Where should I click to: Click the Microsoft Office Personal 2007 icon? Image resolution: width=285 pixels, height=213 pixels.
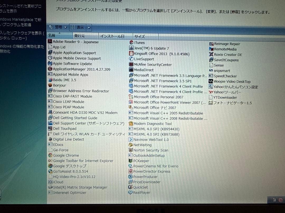(131, 97)
